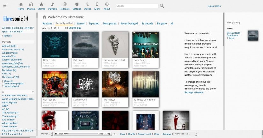263x138 pixels.
Task: Expand Show all playlists
Action: click(x=8, y=81)
